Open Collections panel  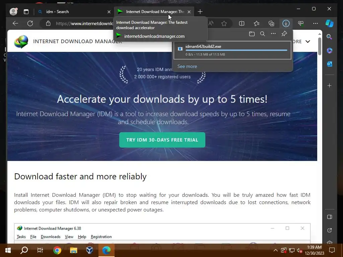point(271,23)
